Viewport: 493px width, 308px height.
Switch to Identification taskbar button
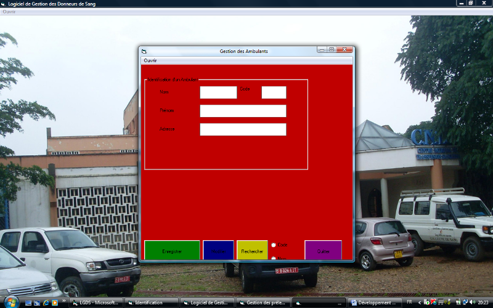tap(152, 302)
